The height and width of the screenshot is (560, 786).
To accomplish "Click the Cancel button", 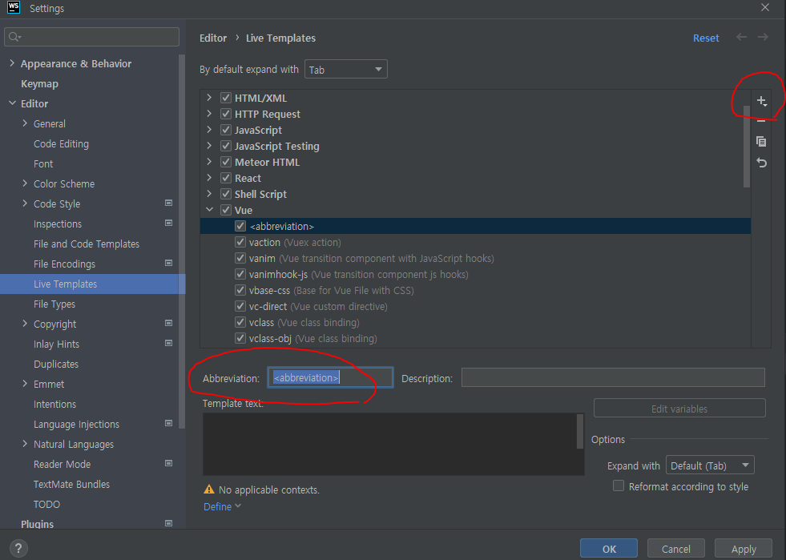I will pyautogui.click(x=675, y=549).
